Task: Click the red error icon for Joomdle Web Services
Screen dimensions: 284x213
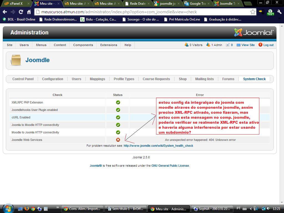Action: (x=118, y=140)
